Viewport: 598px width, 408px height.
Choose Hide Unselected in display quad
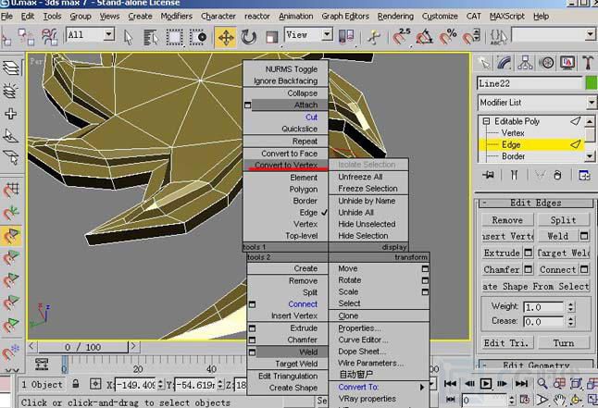click(367, 224)
